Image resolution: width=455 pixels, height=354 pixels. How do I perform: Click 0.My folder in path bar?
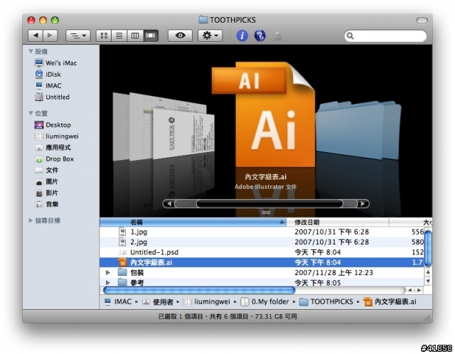point(264,302)
